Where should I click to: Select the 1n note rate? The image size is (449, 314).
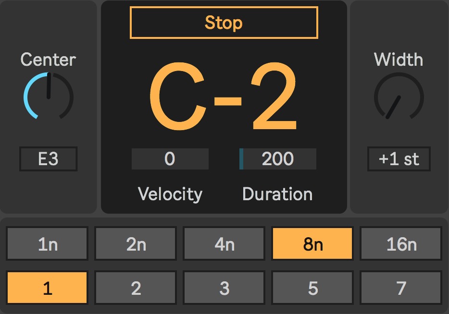[48, 244]
